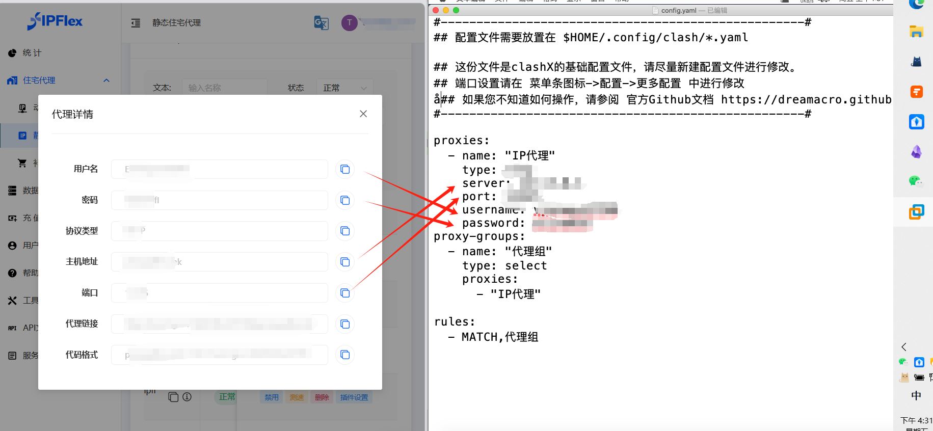Open 统计 in the sidebar
933x431 pixels.
(32, 53)
